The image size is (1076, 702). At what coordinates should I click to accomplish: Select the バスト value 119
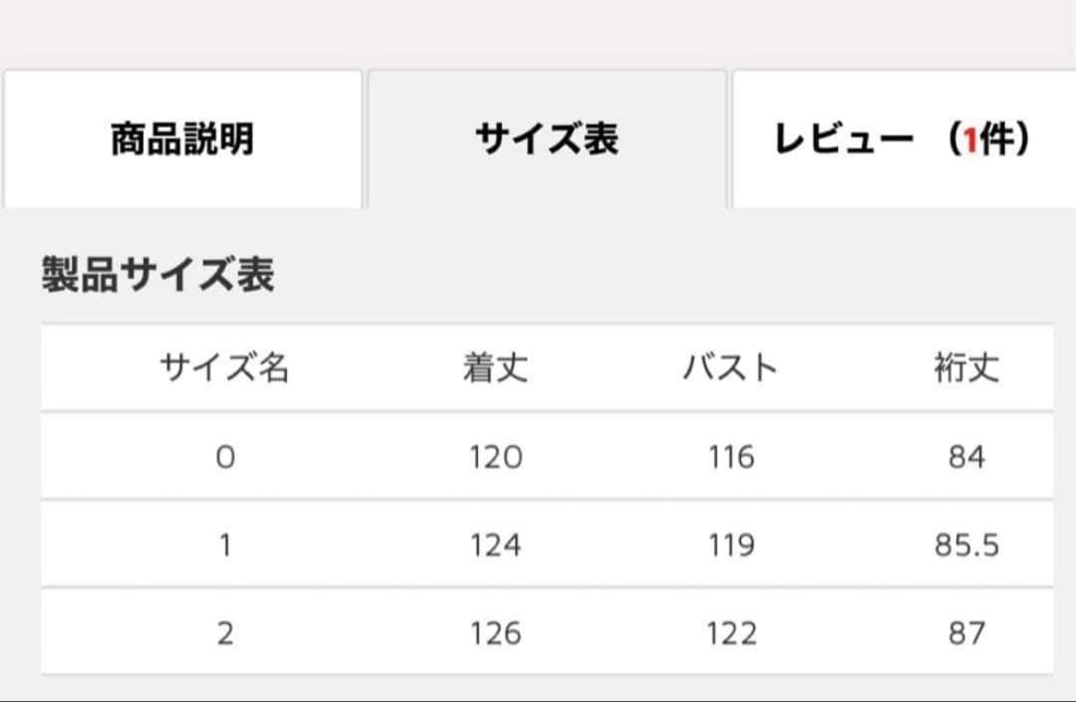(x=730, y=545)
